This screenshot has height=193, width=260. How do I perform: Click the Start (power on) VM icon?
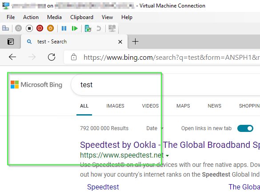18,28
